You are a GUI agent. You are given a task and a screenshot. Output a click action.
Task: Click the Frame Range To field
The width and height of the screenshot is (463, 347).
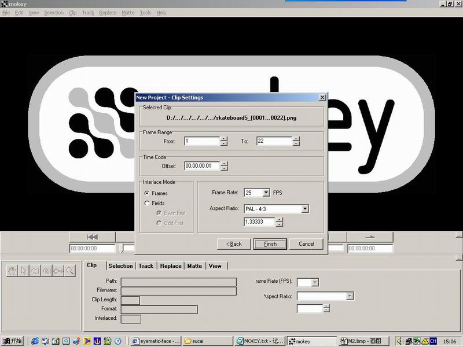point(274,141)
